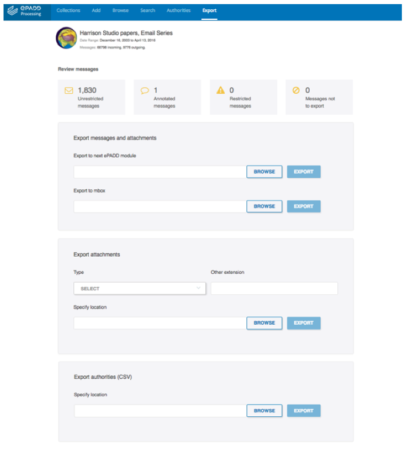Screen dimensions: 407x452
Task: Click Export button for authorities CSV
Action: (x=304, y=411)
